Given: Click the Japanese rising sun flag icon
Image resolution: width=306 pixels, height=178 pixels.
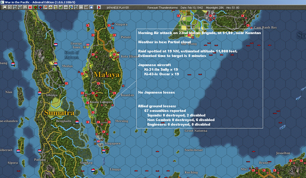Looking at the screenshot, I should pyautogui.click(x=30, y=7).
